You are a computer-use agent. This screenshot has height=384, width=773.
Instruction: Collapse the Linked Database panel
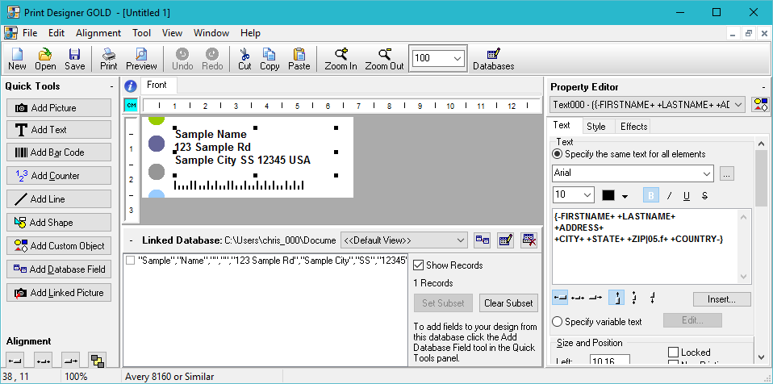pos(132,240)
